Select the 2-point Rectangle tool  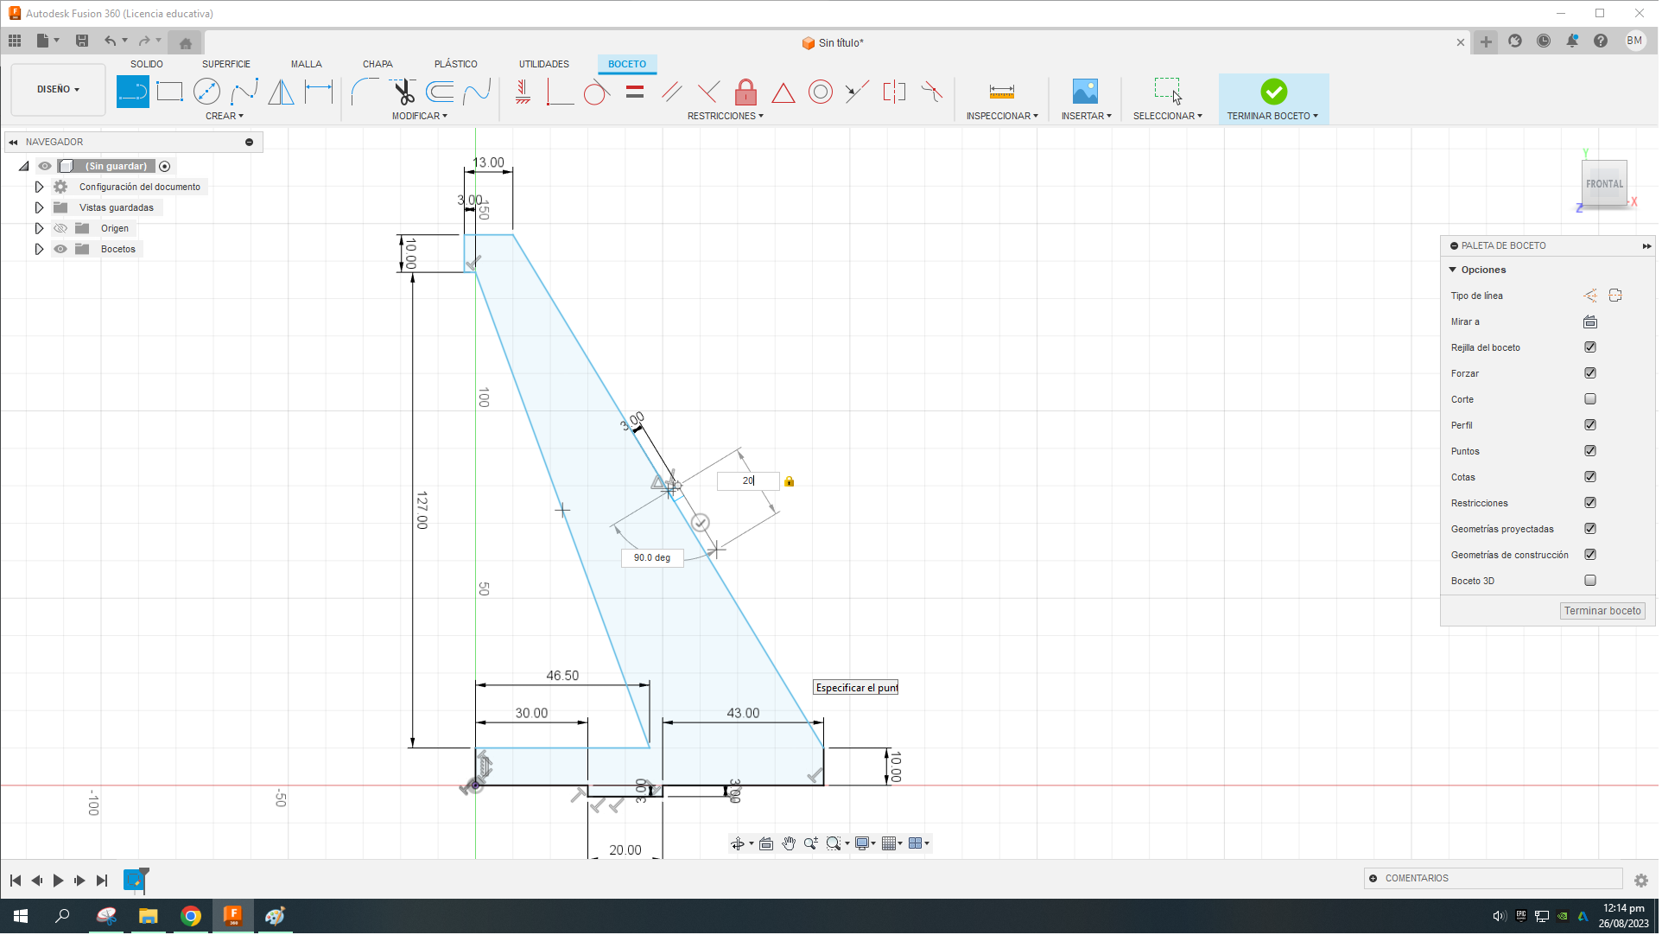(x=170, y=91)
